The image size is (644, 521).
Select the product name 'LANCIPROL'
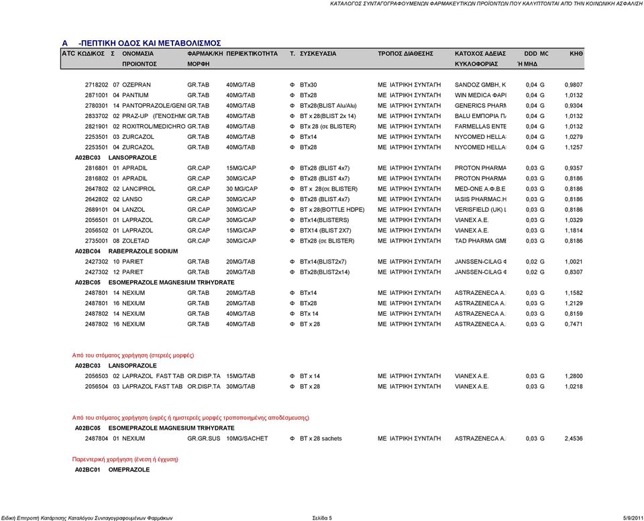139,189
